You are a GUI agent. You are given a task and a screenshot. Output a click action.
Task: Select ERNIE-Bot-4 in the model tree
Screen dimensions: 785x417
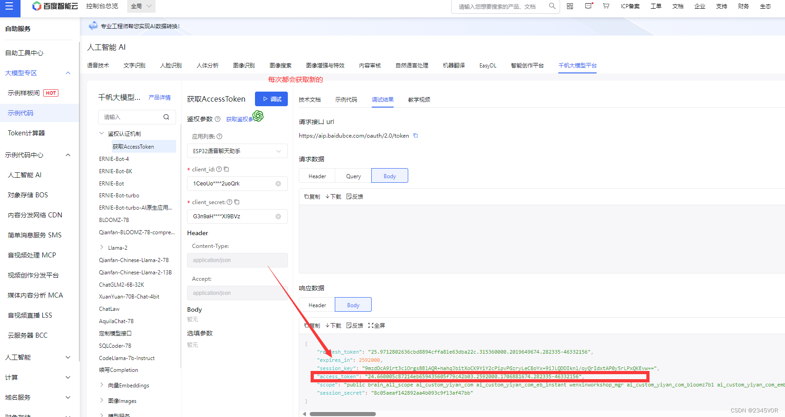tap(114, 159)
